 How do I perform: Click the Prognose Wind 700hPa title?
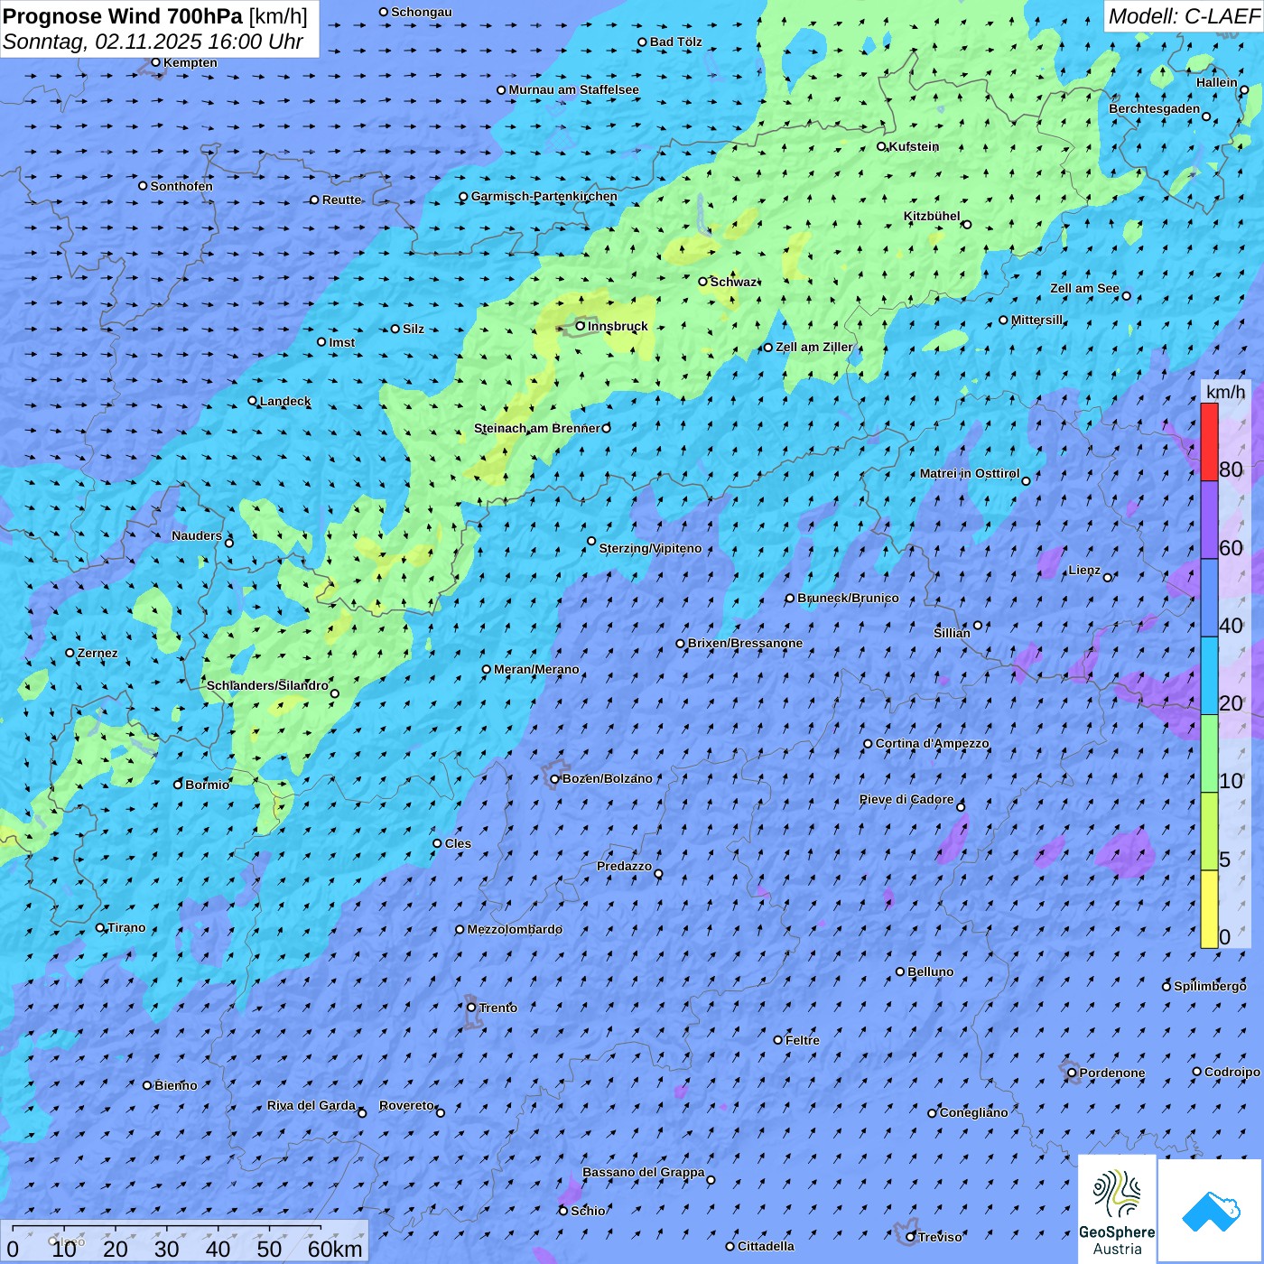pyautogui.click(x=123, y=16)
